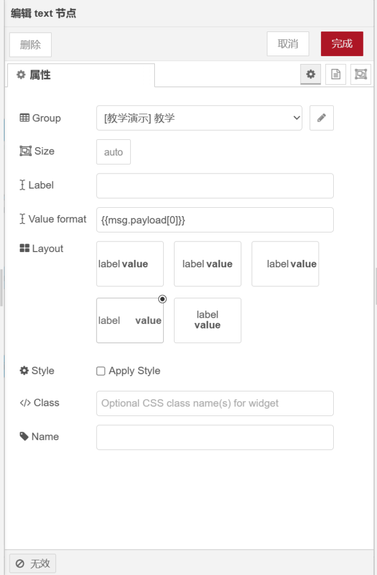Open the Size auto selector
The height and width of the screenshot is (575, 377).
[x=113, y=152]
